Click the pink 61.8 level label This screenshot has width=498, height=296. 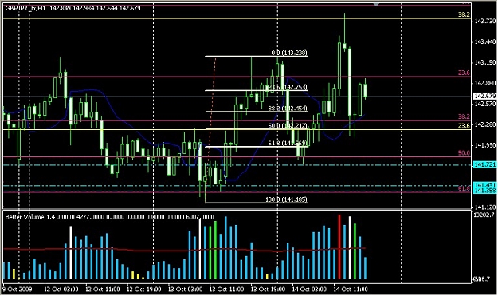tap(464, 188)
